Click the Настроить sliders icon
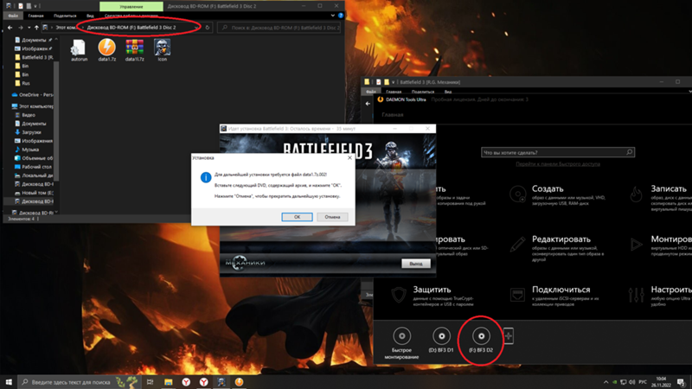Viewport: 692px width, 389px height. pyautogui.click(x=636, y=295)
